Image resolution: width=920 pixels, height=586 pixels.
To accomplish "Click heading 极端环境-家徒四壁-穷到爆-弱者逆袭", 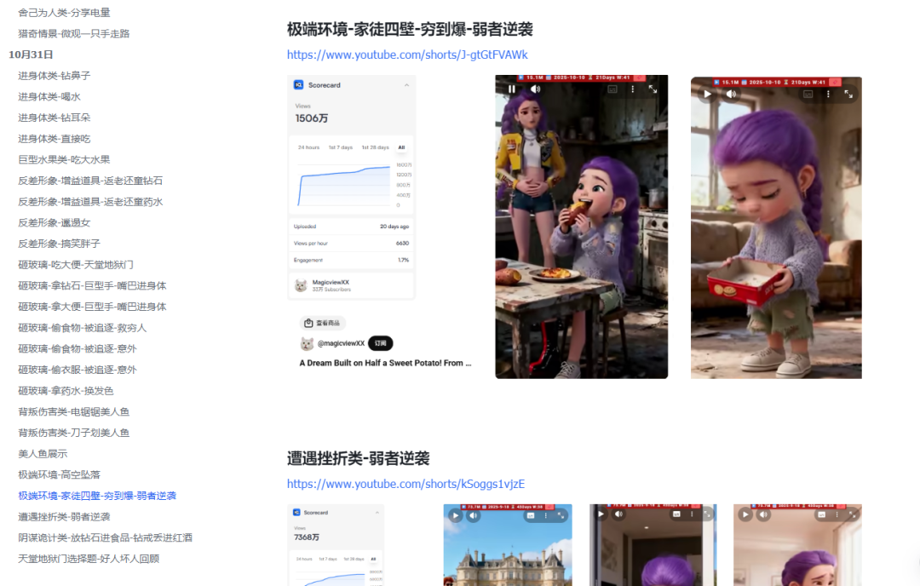I will tap(410, 29).
